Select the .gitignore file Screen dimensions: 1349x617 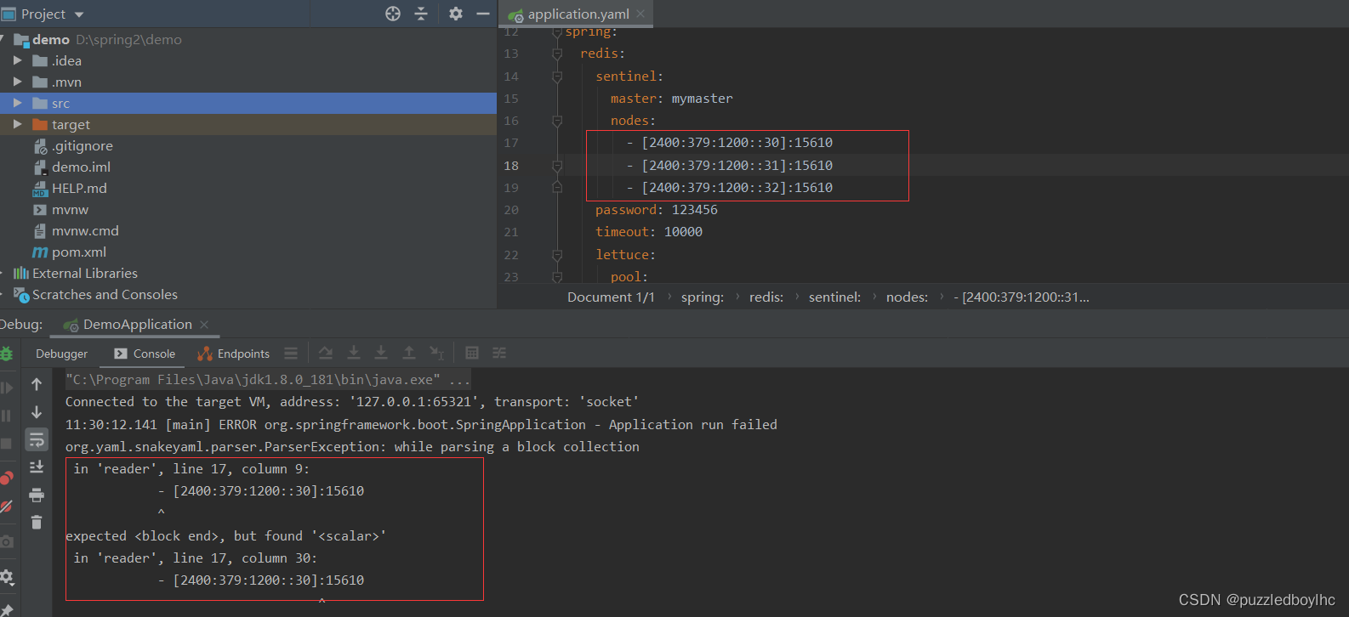click(x=82, y=145)
